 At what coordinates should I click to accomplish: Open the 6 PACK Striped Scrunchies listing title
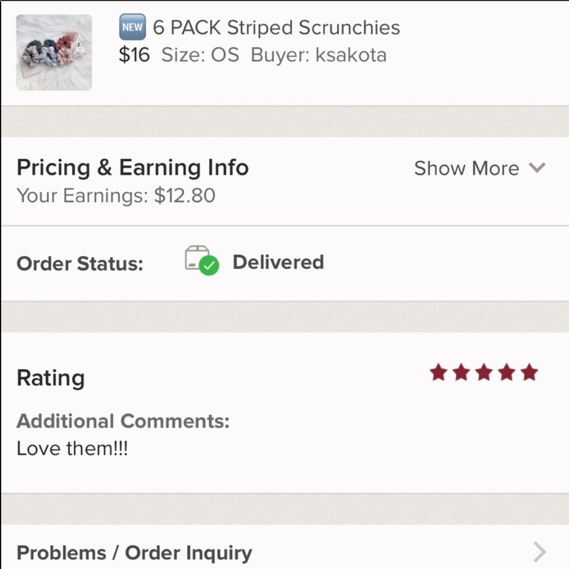point(277,27)
